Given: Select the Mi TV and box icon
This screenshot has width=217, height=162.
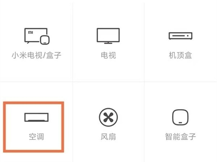Looking at the screenshot, I should (x=37, y=36).
